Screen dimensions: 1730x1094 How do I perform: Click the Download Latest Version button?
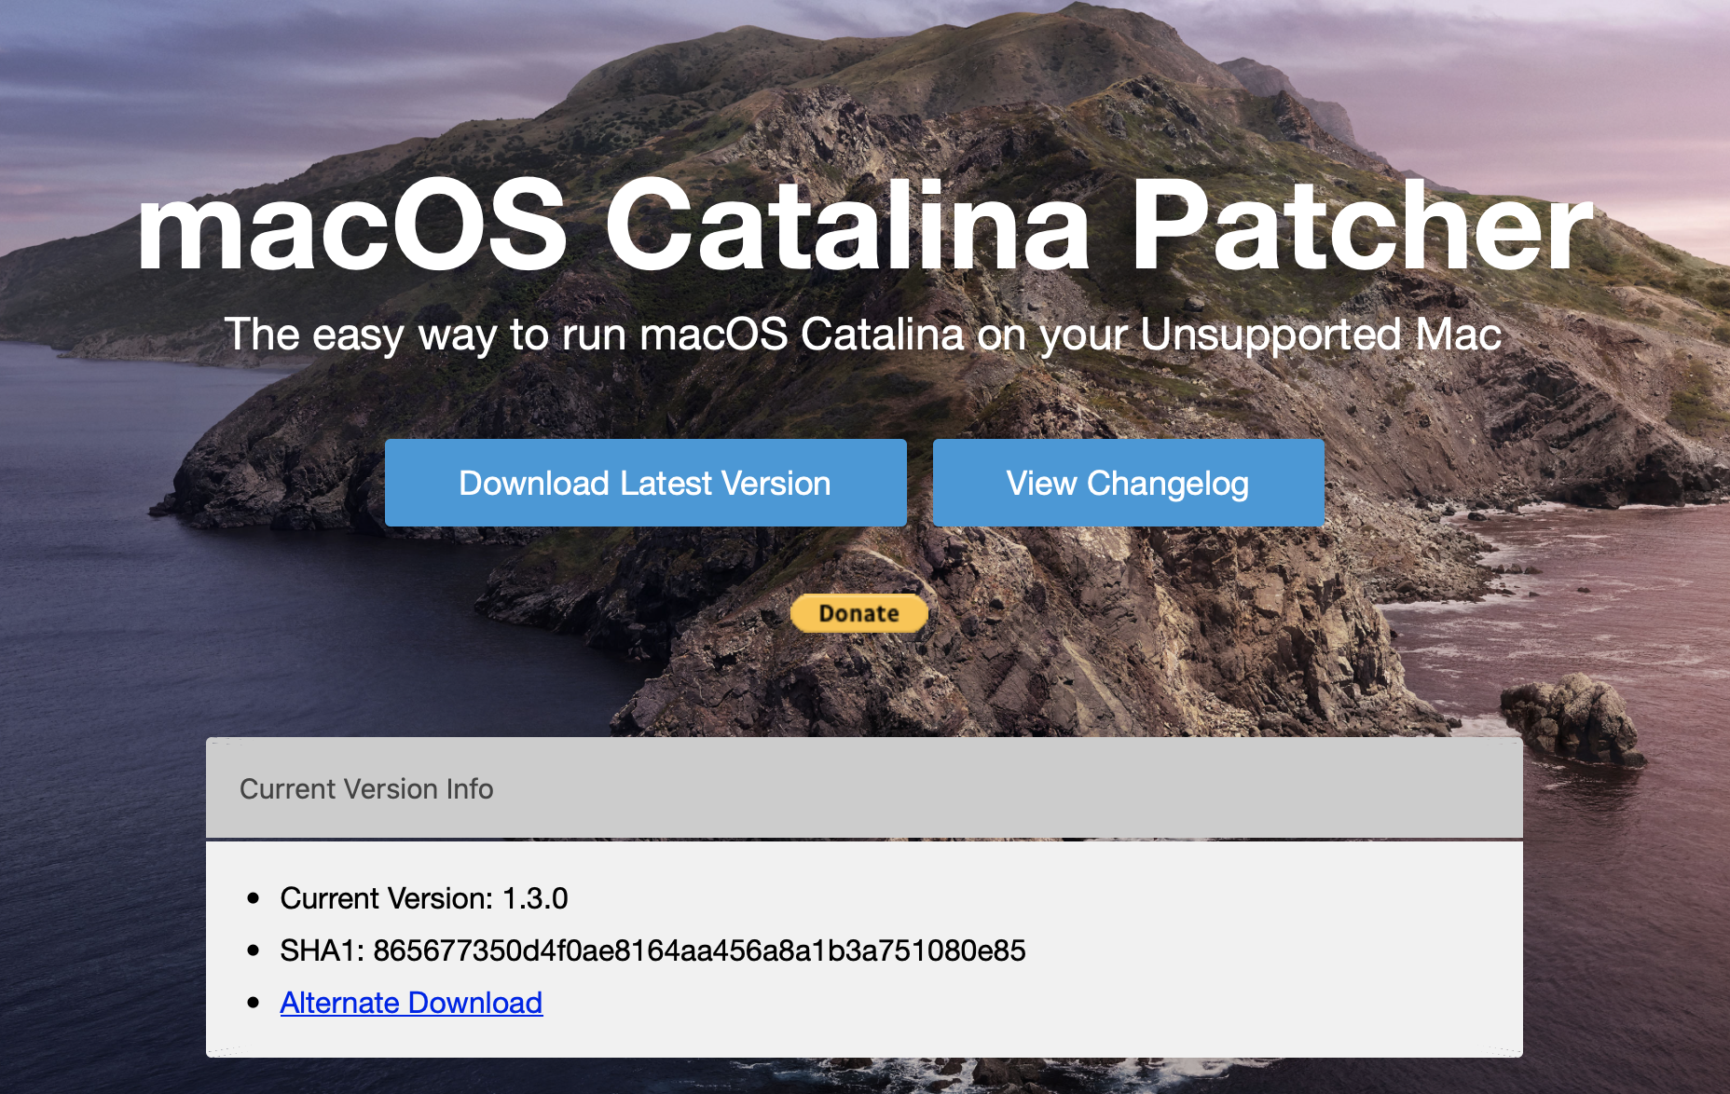coord(645,483)
